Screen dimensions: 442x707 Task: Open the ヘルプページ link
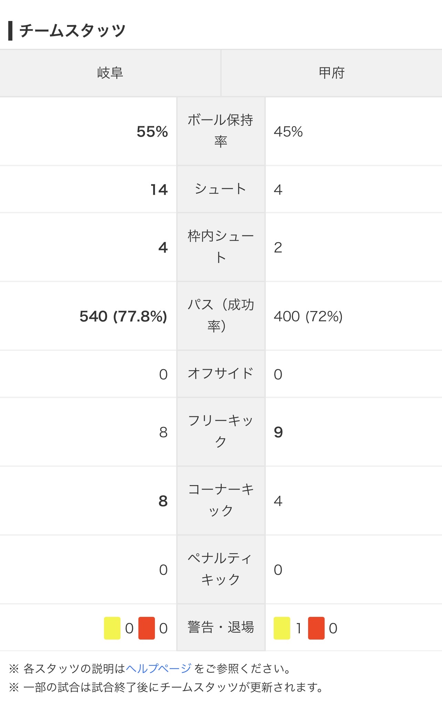coord(159,668)
